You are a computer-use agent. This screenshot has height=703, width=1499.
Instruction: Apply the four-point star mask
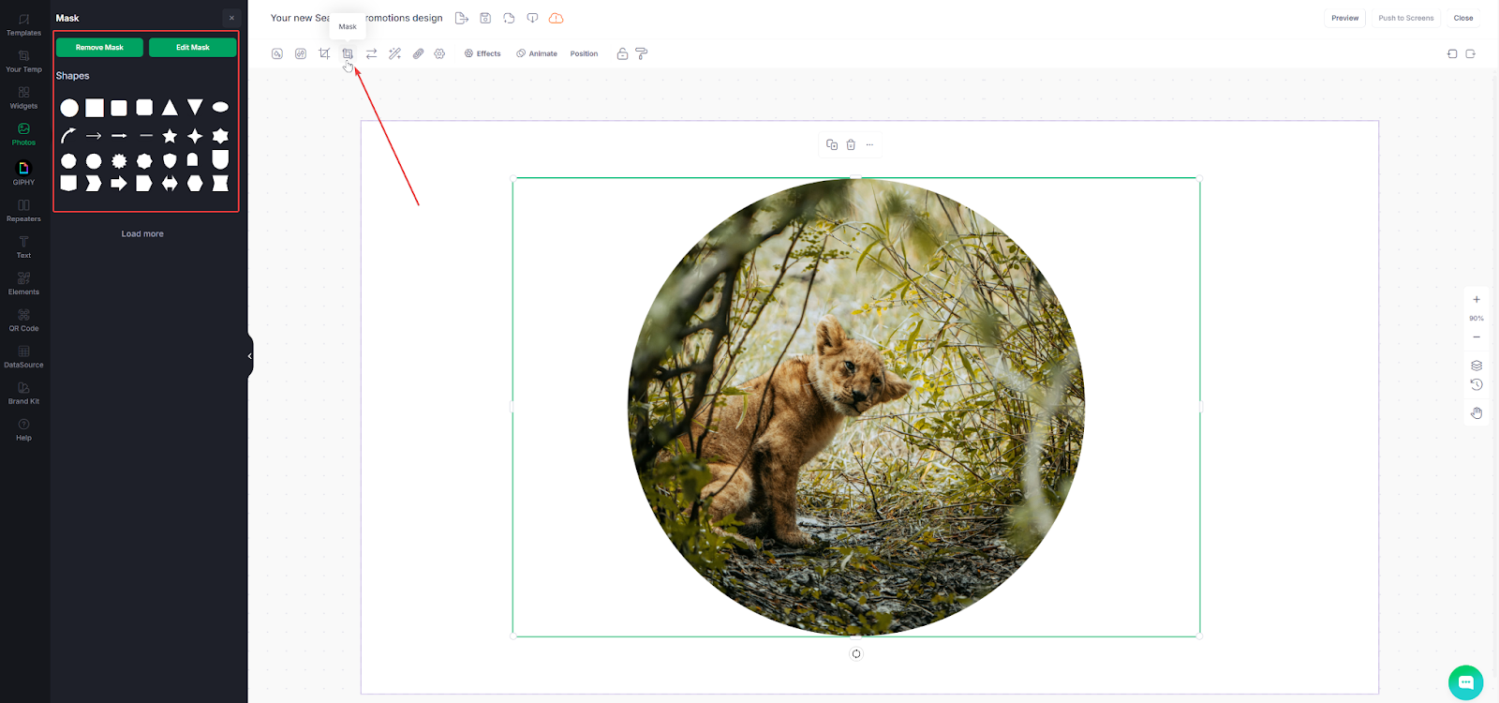pyautogui.click(x=195, y=136)
